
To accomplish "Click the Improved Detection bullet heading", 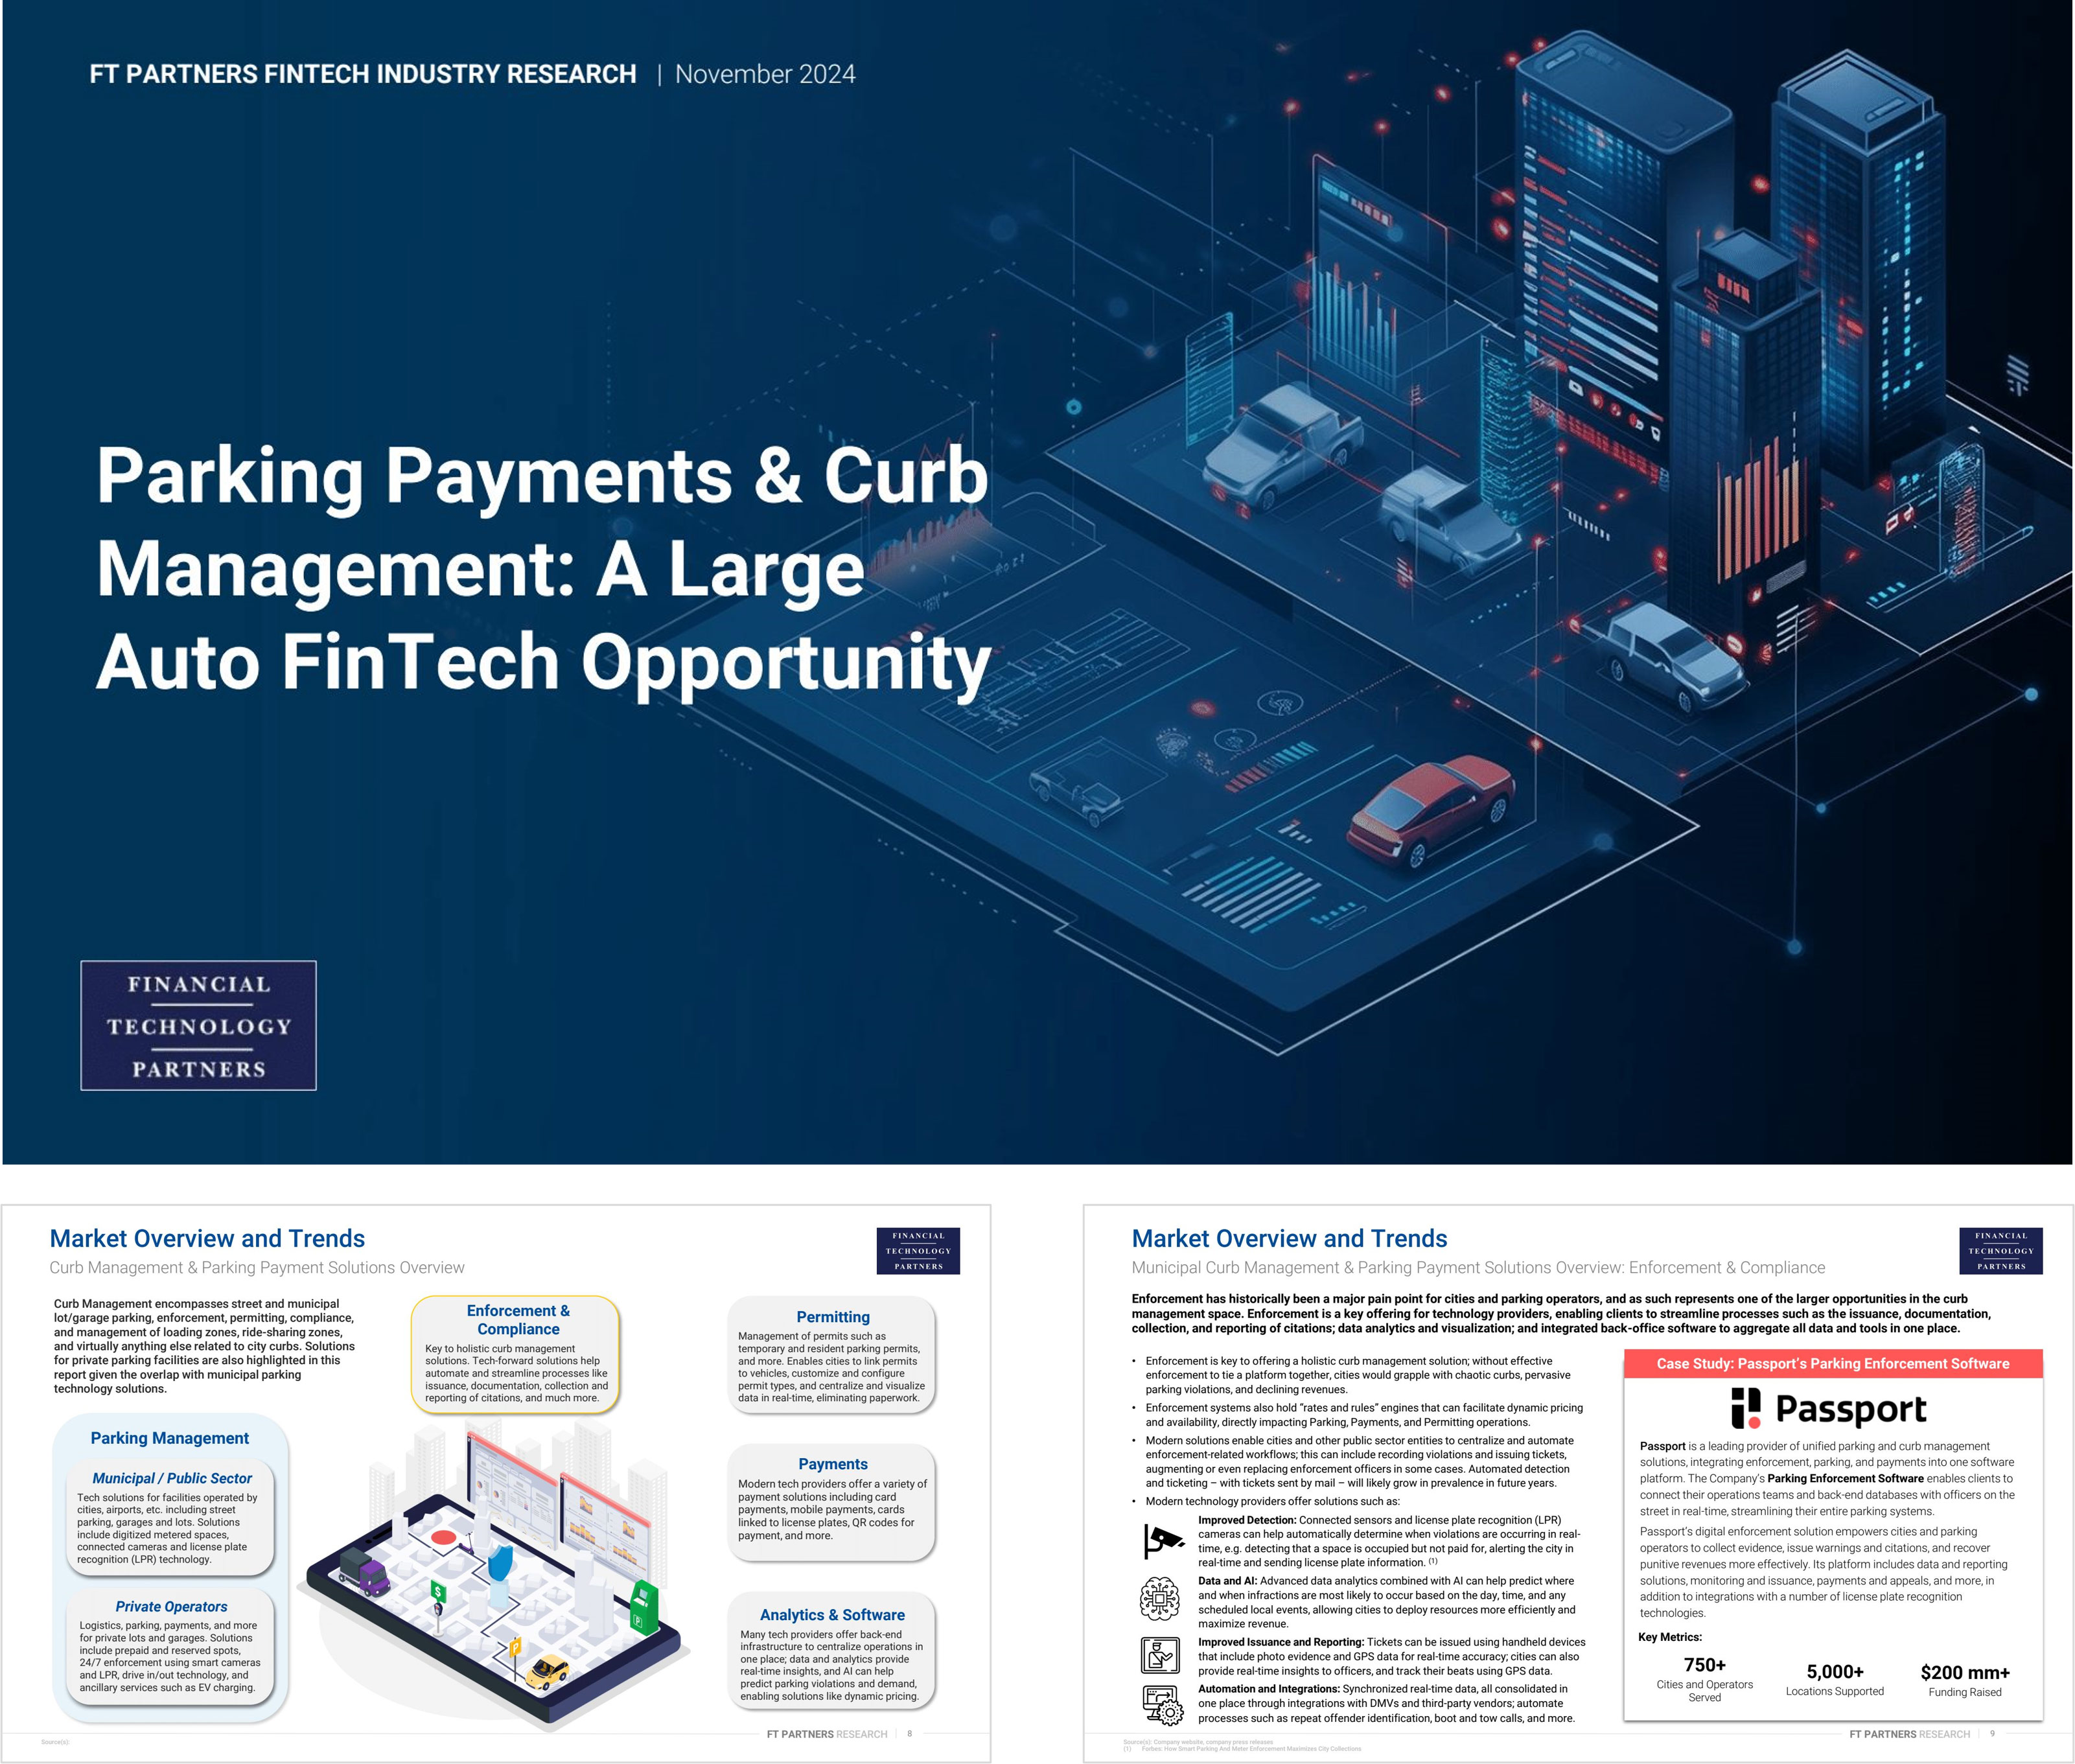I will (1247, 1520).
